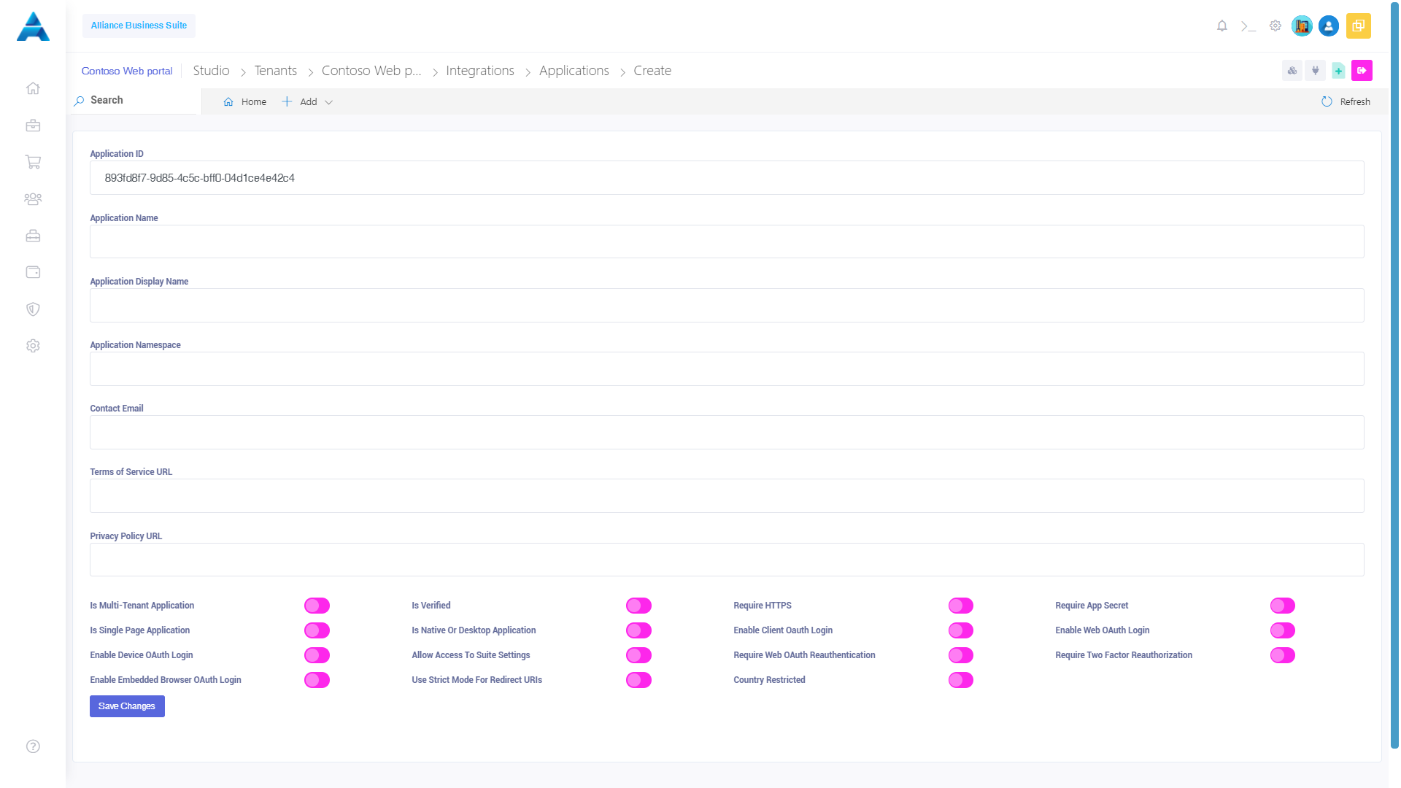Toggle Is Multi-Tenant Application

317,606
